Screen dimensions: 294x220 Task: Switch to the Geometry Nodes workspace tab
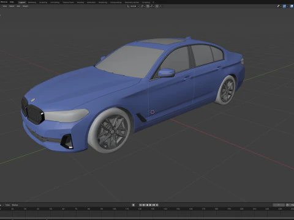coord(132,2)
